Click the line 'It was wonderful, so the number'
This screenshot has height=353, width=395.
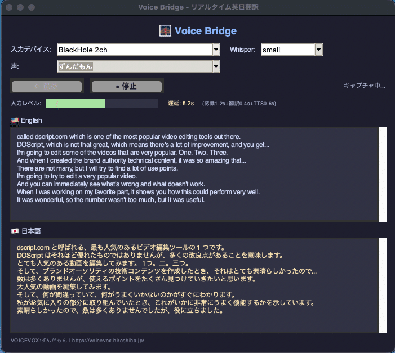tap(110, 200)
